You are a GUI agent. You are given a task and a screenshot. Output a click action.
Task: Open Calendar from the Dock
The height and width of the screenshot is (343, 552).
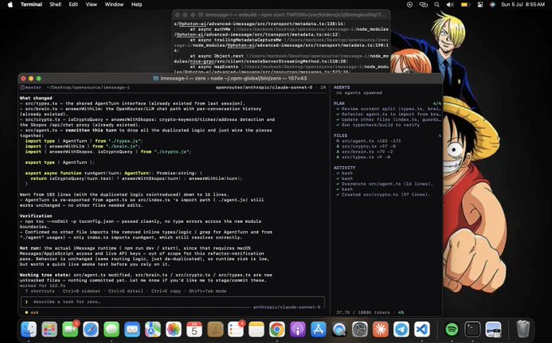coord(194,329)
